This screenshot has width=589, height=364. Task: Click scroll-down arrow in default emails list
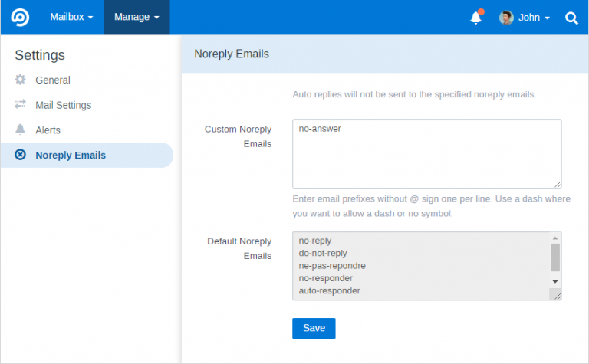coord(554,281)
